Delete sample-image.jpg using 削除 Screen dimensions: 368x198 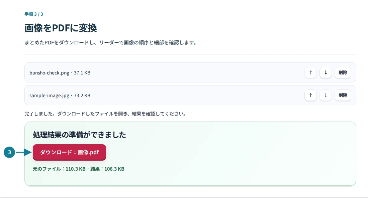[x=343, y=95]
